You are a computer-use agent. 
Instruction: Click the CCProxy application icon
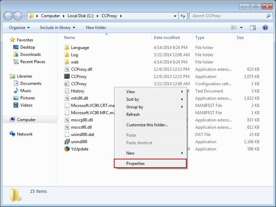[x=67, y=76]
